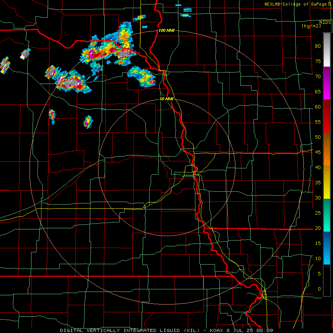Click the 15 value on the VIL scale
The width and height of the screenshot is (333, 333).
[318, 243]
